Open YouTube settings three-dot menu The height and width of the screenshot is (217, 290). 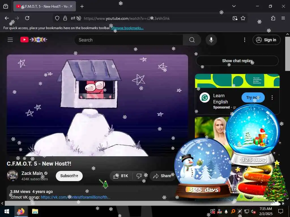244,40
